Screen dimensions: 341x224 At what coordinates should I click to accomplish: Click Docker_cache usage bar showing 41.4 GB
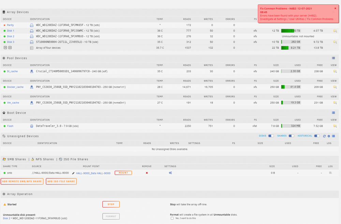tap(291, 87)
